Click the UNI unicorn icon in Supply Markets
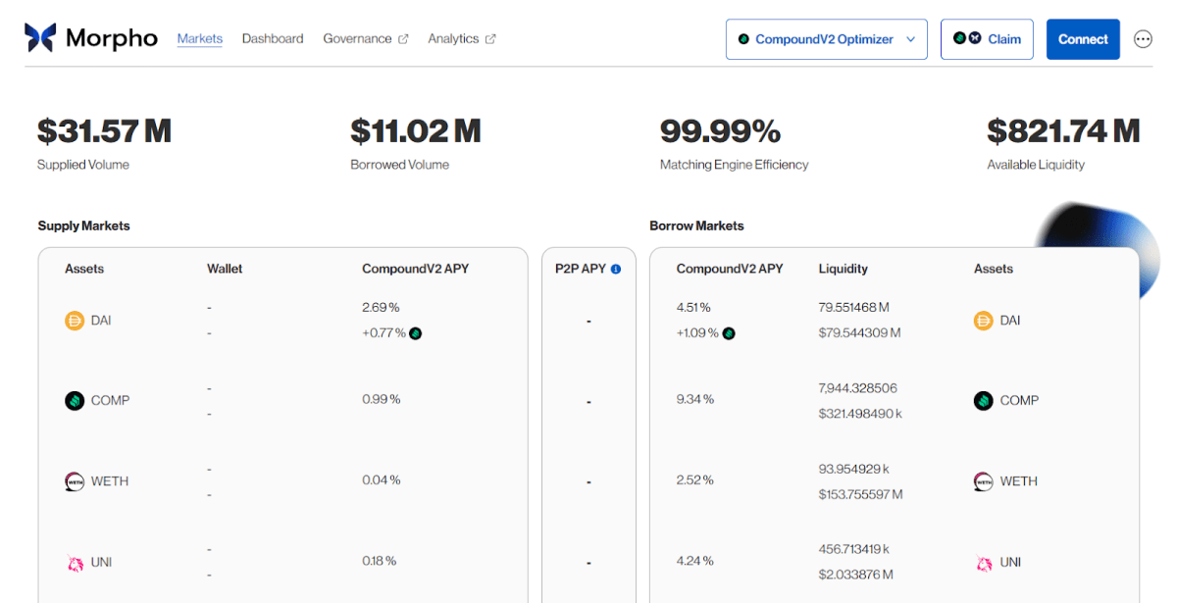1177x603 pixels. point(75,563)
